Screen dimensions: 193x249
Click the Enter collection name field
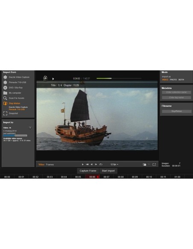click(176, 92)
